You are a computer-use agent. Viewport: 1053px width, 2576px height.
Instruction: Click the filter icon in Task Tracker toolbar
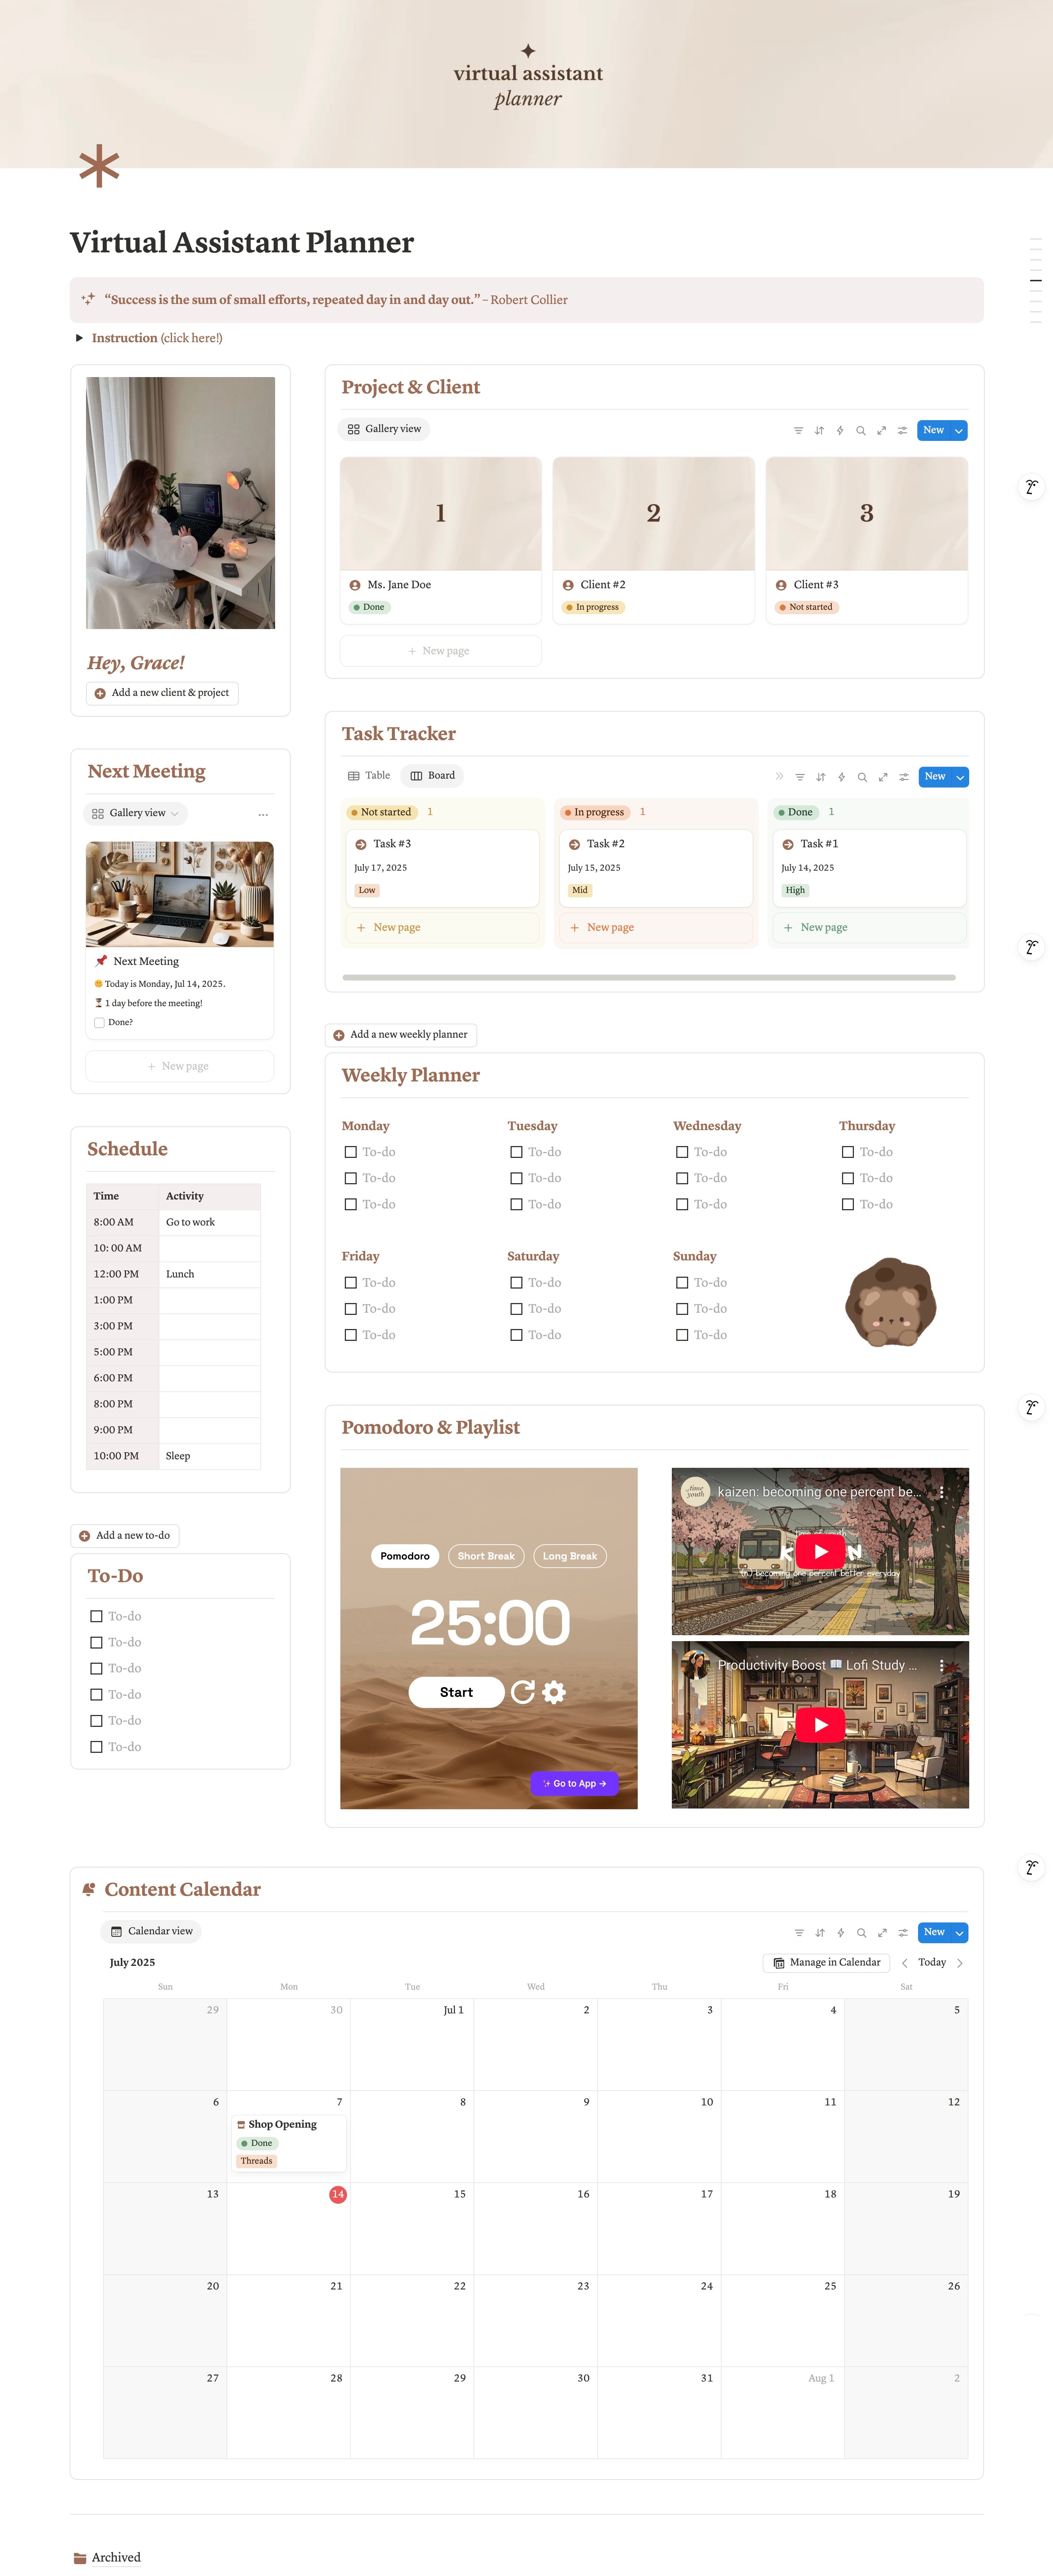coord(799,777)
